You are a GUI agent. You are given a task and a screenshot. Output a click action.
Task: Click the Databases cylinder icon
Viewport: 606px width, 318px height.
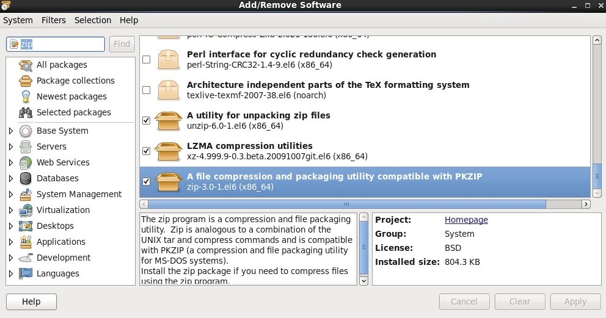click(x=26, y=179)
